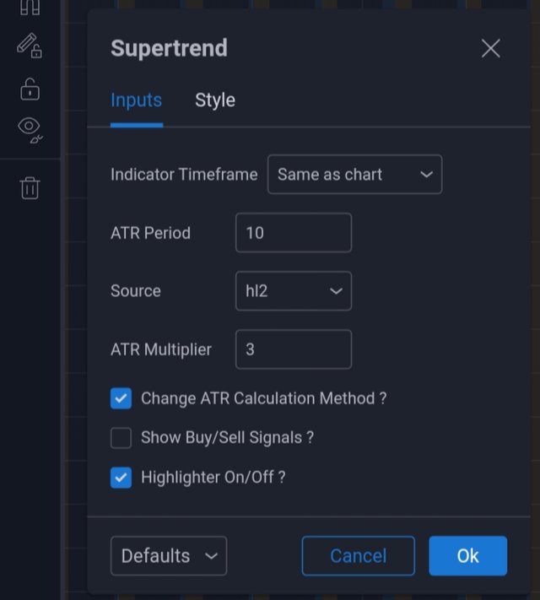The image size is (540, 600).
Task: Open the Indicator Timeframe dropdown
Action: (354, 175)
